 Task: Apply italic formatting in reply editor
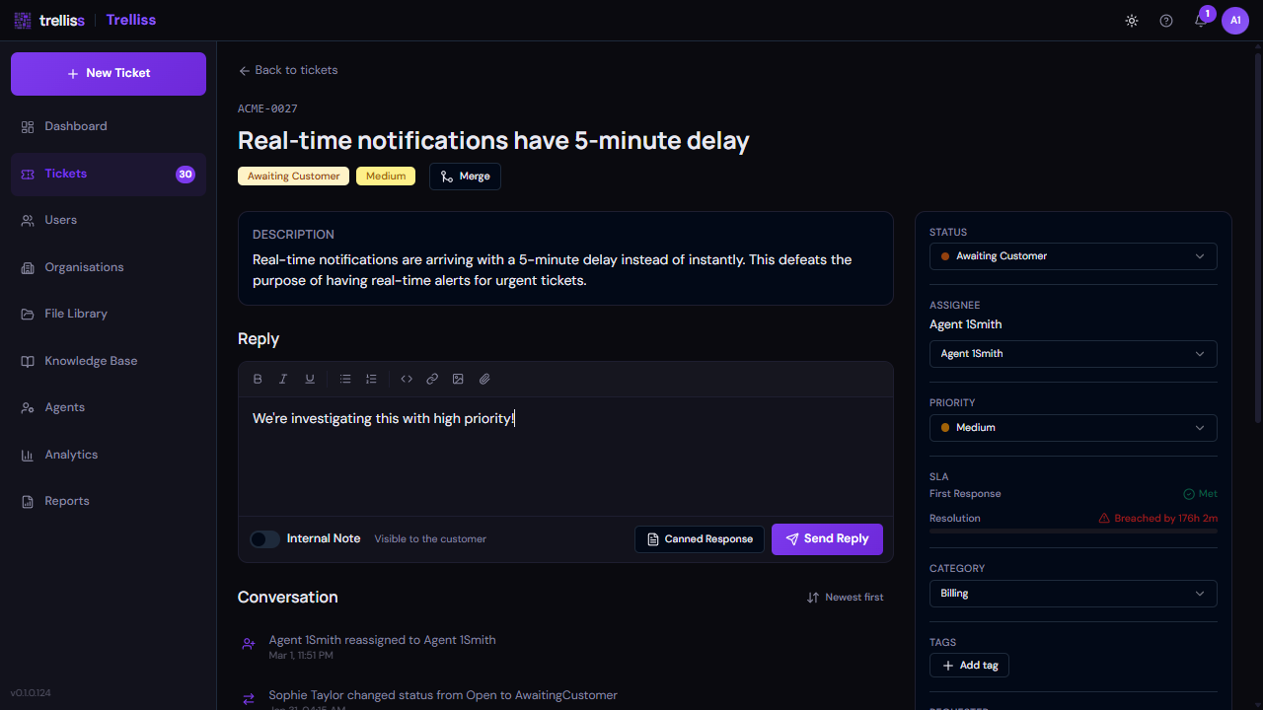[x=283, y=379]
